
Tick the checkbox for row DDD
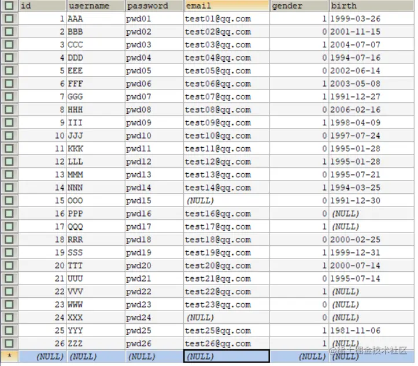click(x=9, y=58)
